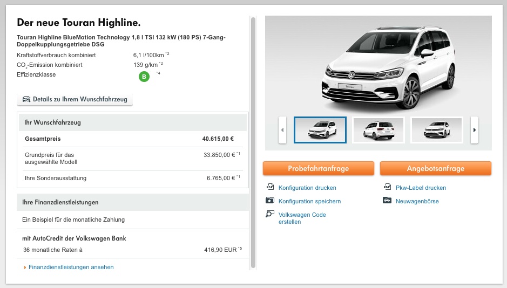The image size is (507, 288).
Task: Click the green efficiency class B badge
Action: (x=144, y=77)
